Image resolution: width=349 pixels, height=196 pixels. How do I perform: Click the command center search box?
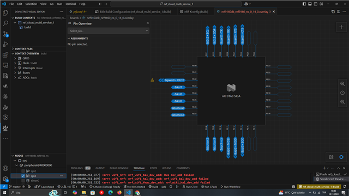coord(176,4)
